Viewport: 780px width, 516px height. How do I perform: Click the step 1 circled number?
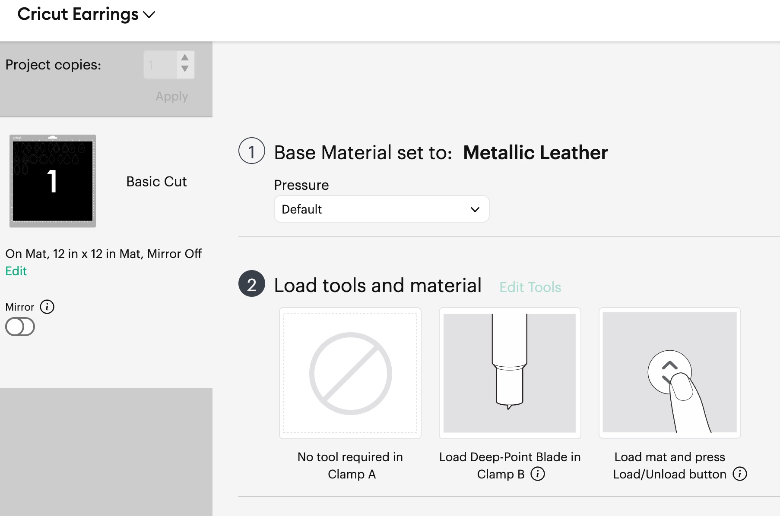(x=251, y=151)
